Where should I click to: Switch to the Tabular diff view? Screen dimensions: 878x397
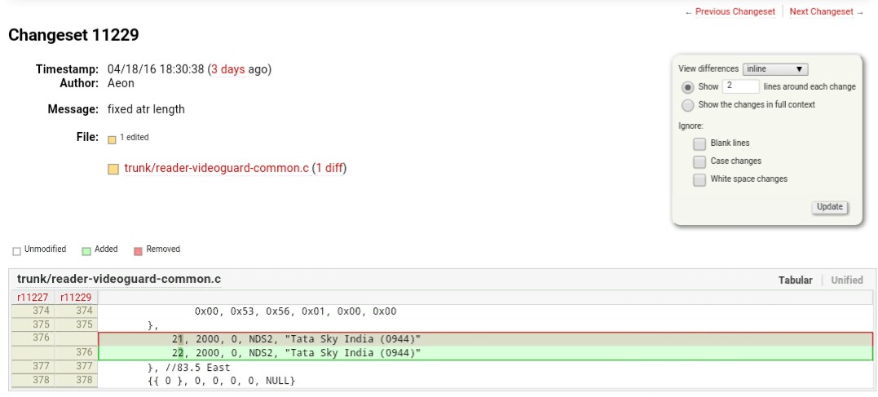tap(795, 280)
